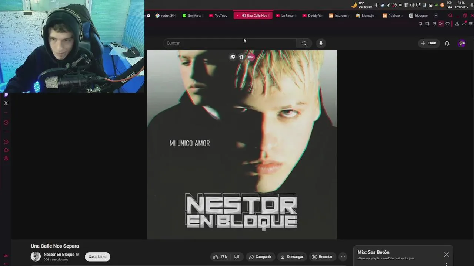Switch to the Ideogram tab
Screen dimensions: 474x266
[419, 16]
